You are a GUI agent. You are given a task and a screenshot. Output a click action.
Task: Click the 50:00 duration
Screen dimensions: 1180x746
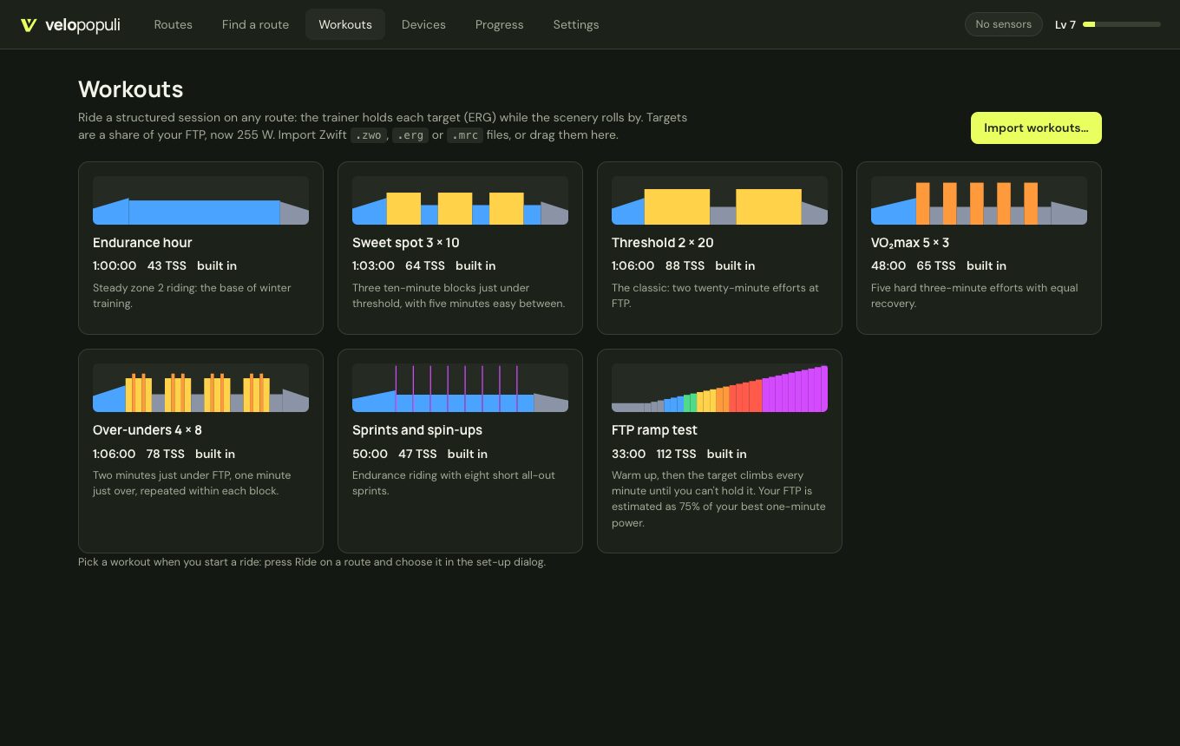pos(370,454)
